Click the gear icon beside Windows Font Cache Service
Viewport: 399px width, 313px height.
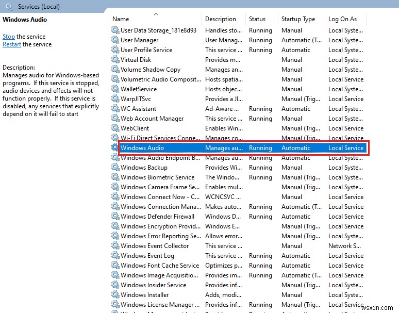pos(115,265)
